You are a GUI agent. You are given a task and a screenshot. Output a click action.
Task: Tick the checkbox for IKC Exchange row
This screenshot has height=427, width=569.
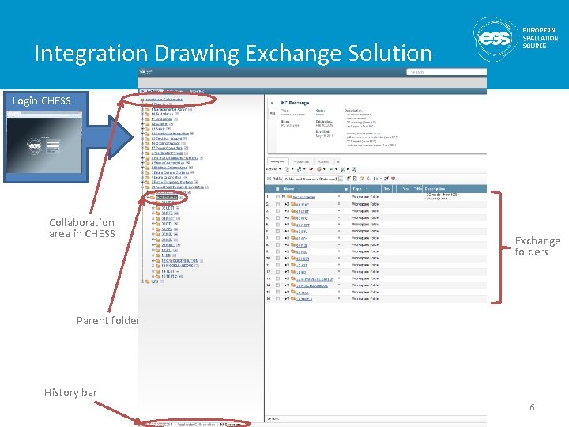[277, 196]
